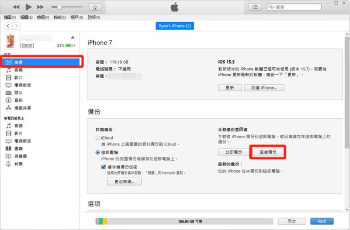Image resolution: width=350 pixels, height=230 pixels.
Task: Click the 立即備份 button
Action: 234,152
